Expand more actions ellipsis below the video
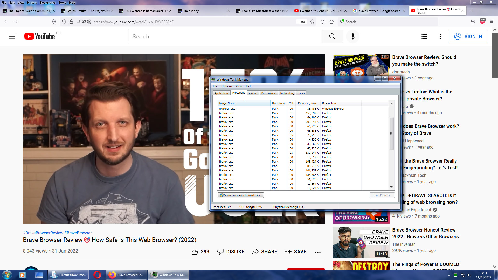Viewport: 498px width, 280px height. pyautogui.click(x=318, y=252)
